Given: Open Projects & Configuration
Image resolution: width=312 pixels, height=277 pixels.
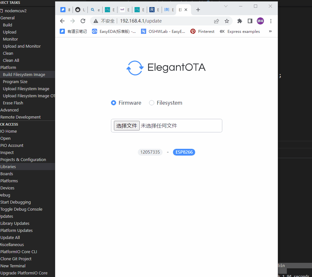Looking at the screenshot, I should (23, 159).
